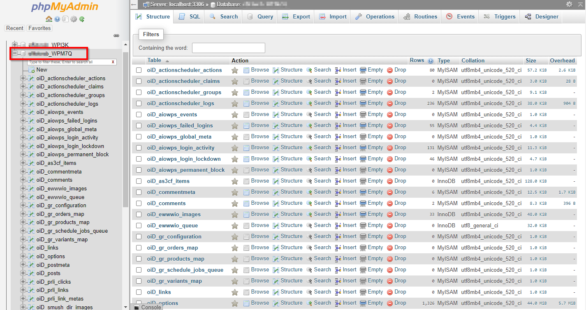
Task: Select checkbox for oiD_actionscheduler_logs
Action: (139, 104)
